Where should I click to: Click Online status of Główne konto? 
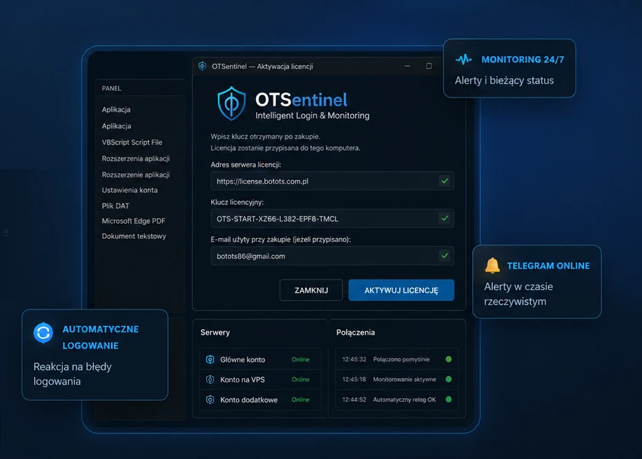(x=300, y=360)
